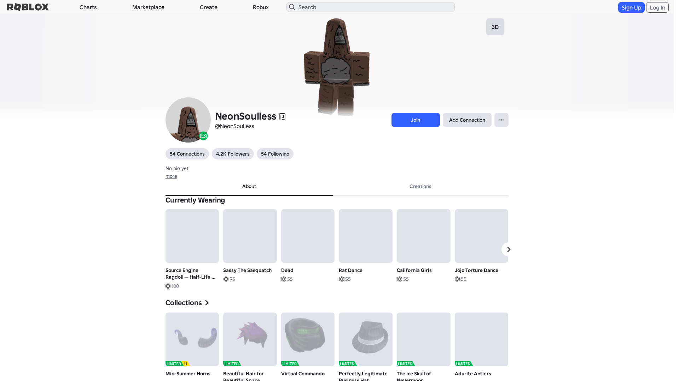Click the copy icon beside NeonSoulless name
This screenshot has height=381, width=679.
(282, 116)
